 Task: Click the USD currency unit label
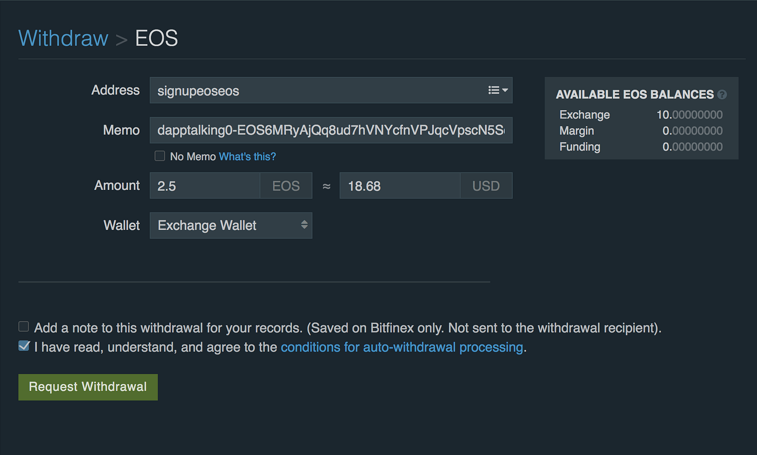(x=486, y=186)
